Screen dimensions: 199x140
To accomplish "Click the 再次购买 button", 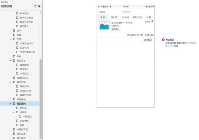I will click(148, 40).
